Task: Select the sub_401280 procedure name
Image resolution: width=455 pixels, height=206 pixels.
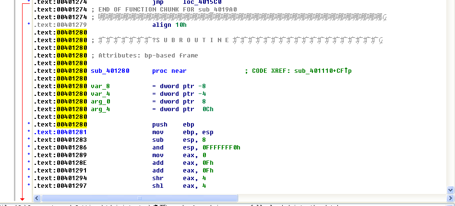Action: (110, 71)
